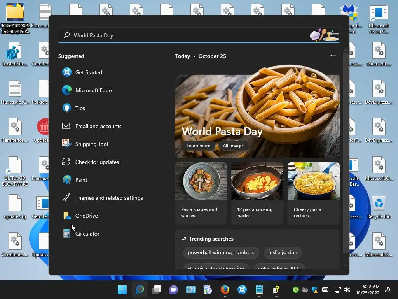Screen dimensions: 398x299
Task: Search leslie jordan trending topic
Action: pyautogui.click(x=283, y=252)
